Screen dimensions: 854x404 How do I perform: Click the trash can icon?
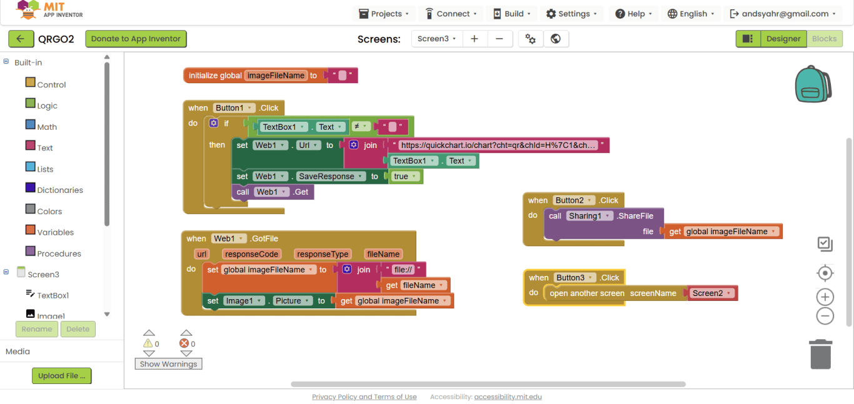(821, 354)
